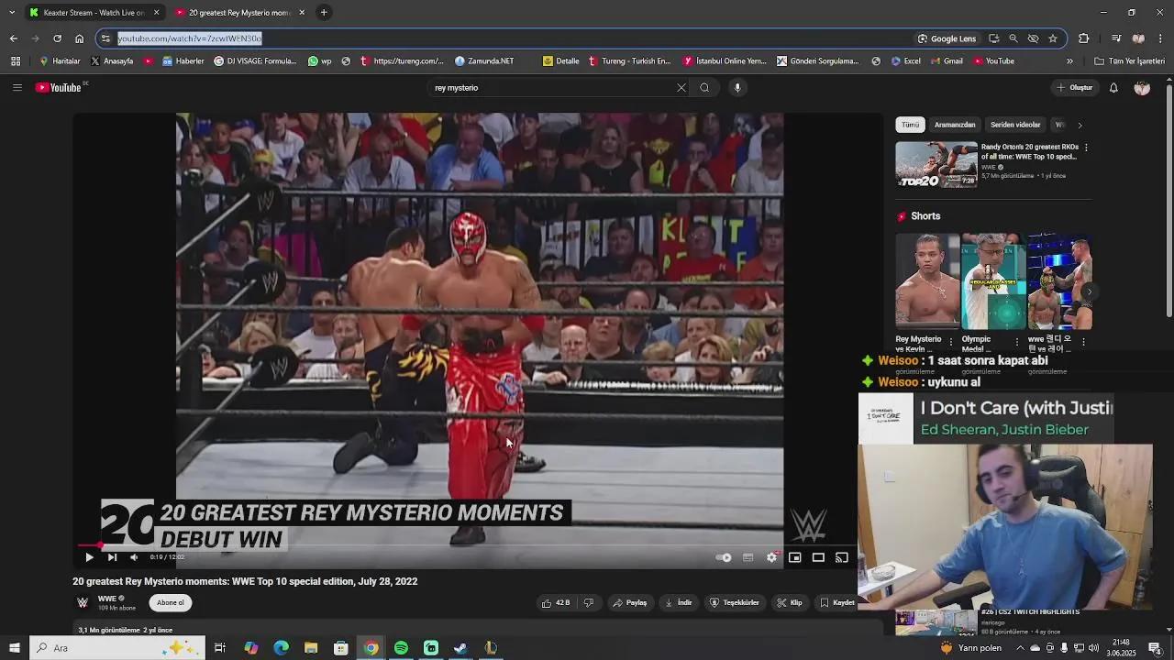Screen dimensions: 1174x660
Task: Click the rey mysterio search box
Action: click(550, 88)
